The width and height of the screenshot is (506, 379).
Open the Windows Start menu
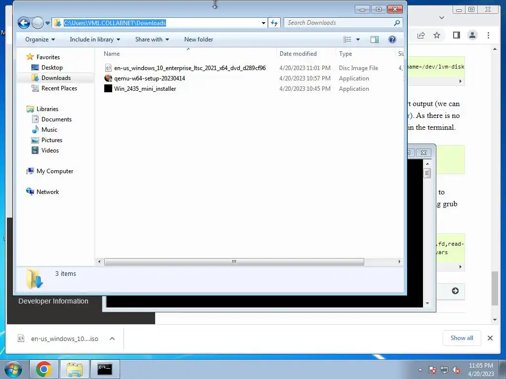13,369
